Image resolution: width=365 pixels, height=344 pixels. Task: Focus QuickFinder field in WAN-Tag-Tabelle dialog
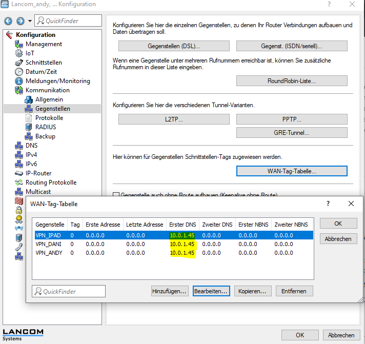coord(69,291)
